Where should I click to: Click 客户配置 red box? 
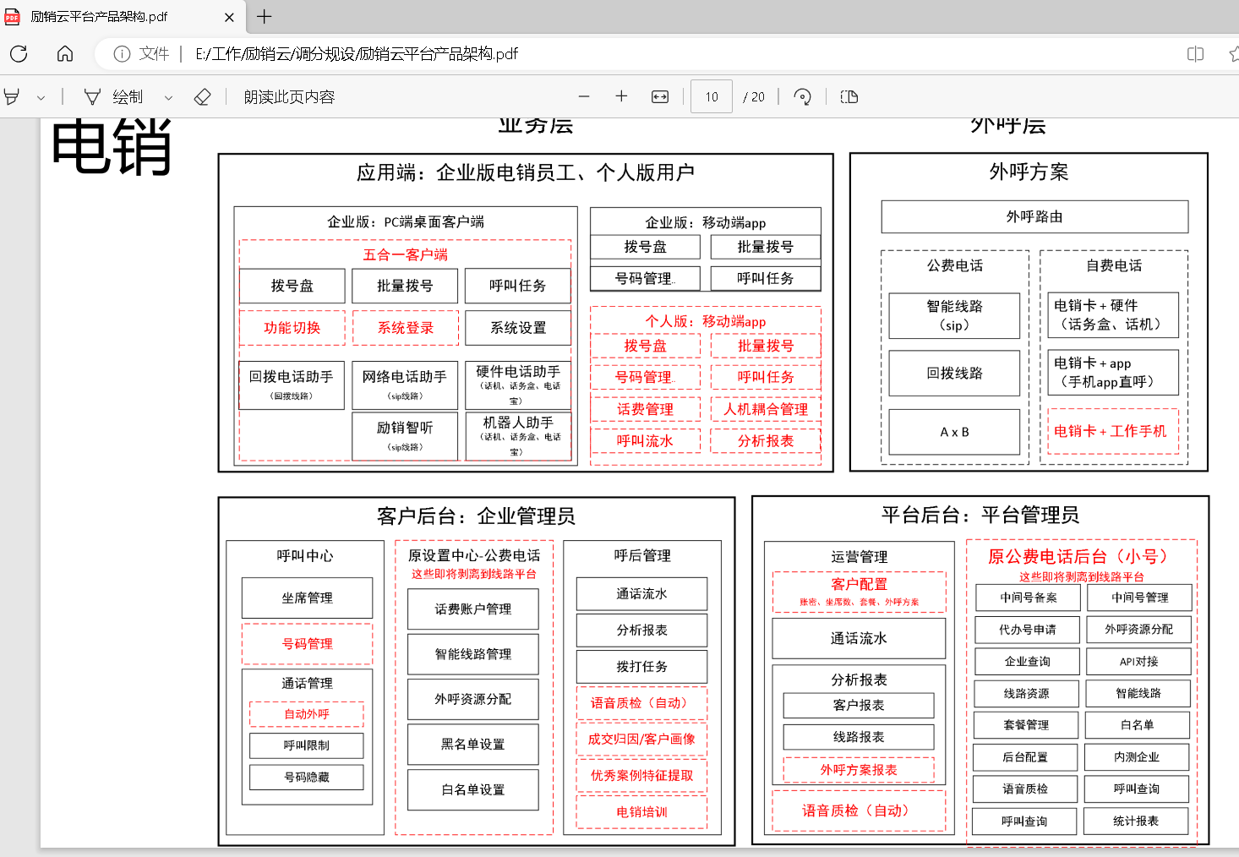860,592
